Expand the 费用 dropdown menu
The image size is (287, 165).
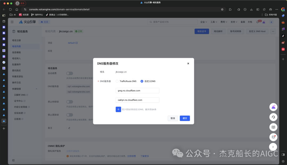pos(224,22)
